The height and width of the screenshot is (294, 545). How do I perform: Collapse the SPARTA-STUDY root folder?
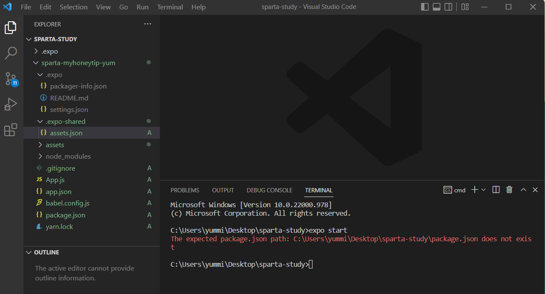coord(92,39)
